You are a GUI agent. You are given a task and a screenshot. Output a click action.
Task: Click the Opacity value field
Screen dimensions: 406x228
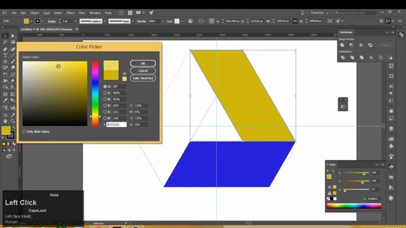click(x=154, y=21)
